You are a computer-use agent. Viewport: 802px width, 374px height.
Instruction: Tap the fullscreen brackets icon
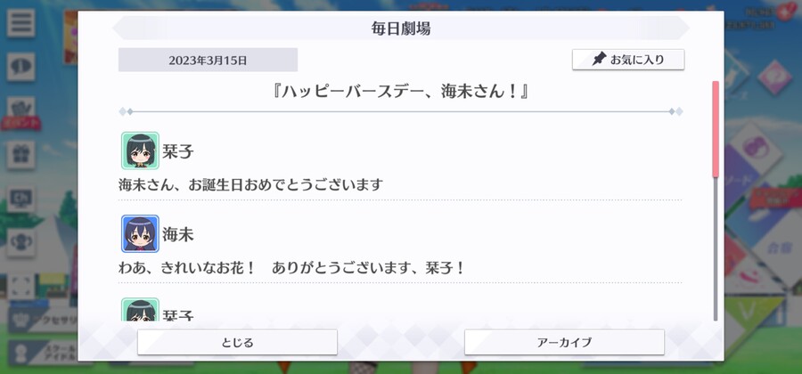coord(21,287)
